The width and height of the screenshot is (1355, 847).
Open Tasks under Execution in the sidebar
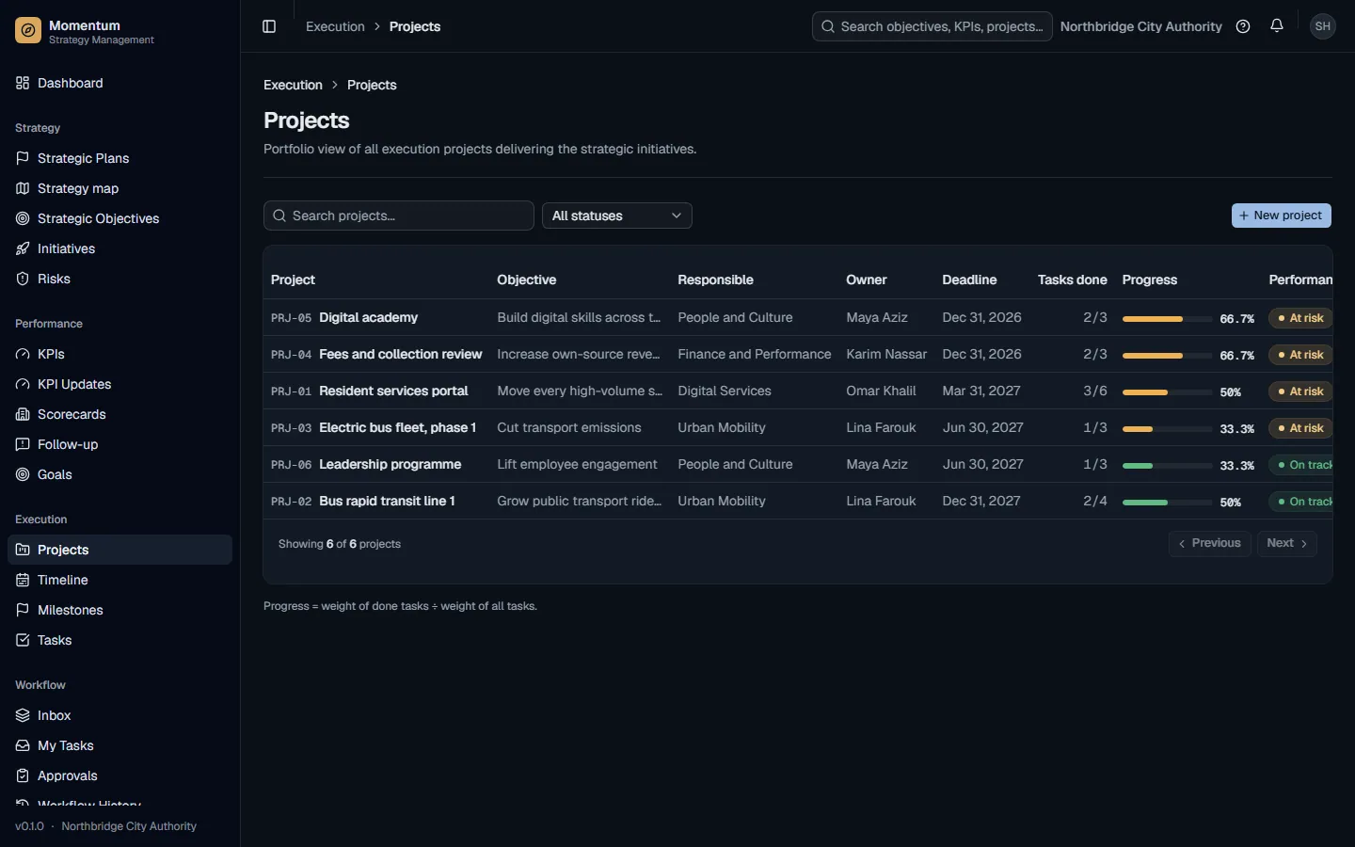tap(120, 640)
